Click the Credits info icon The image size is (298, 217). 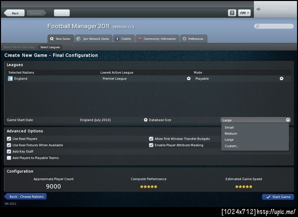[117, 39]
